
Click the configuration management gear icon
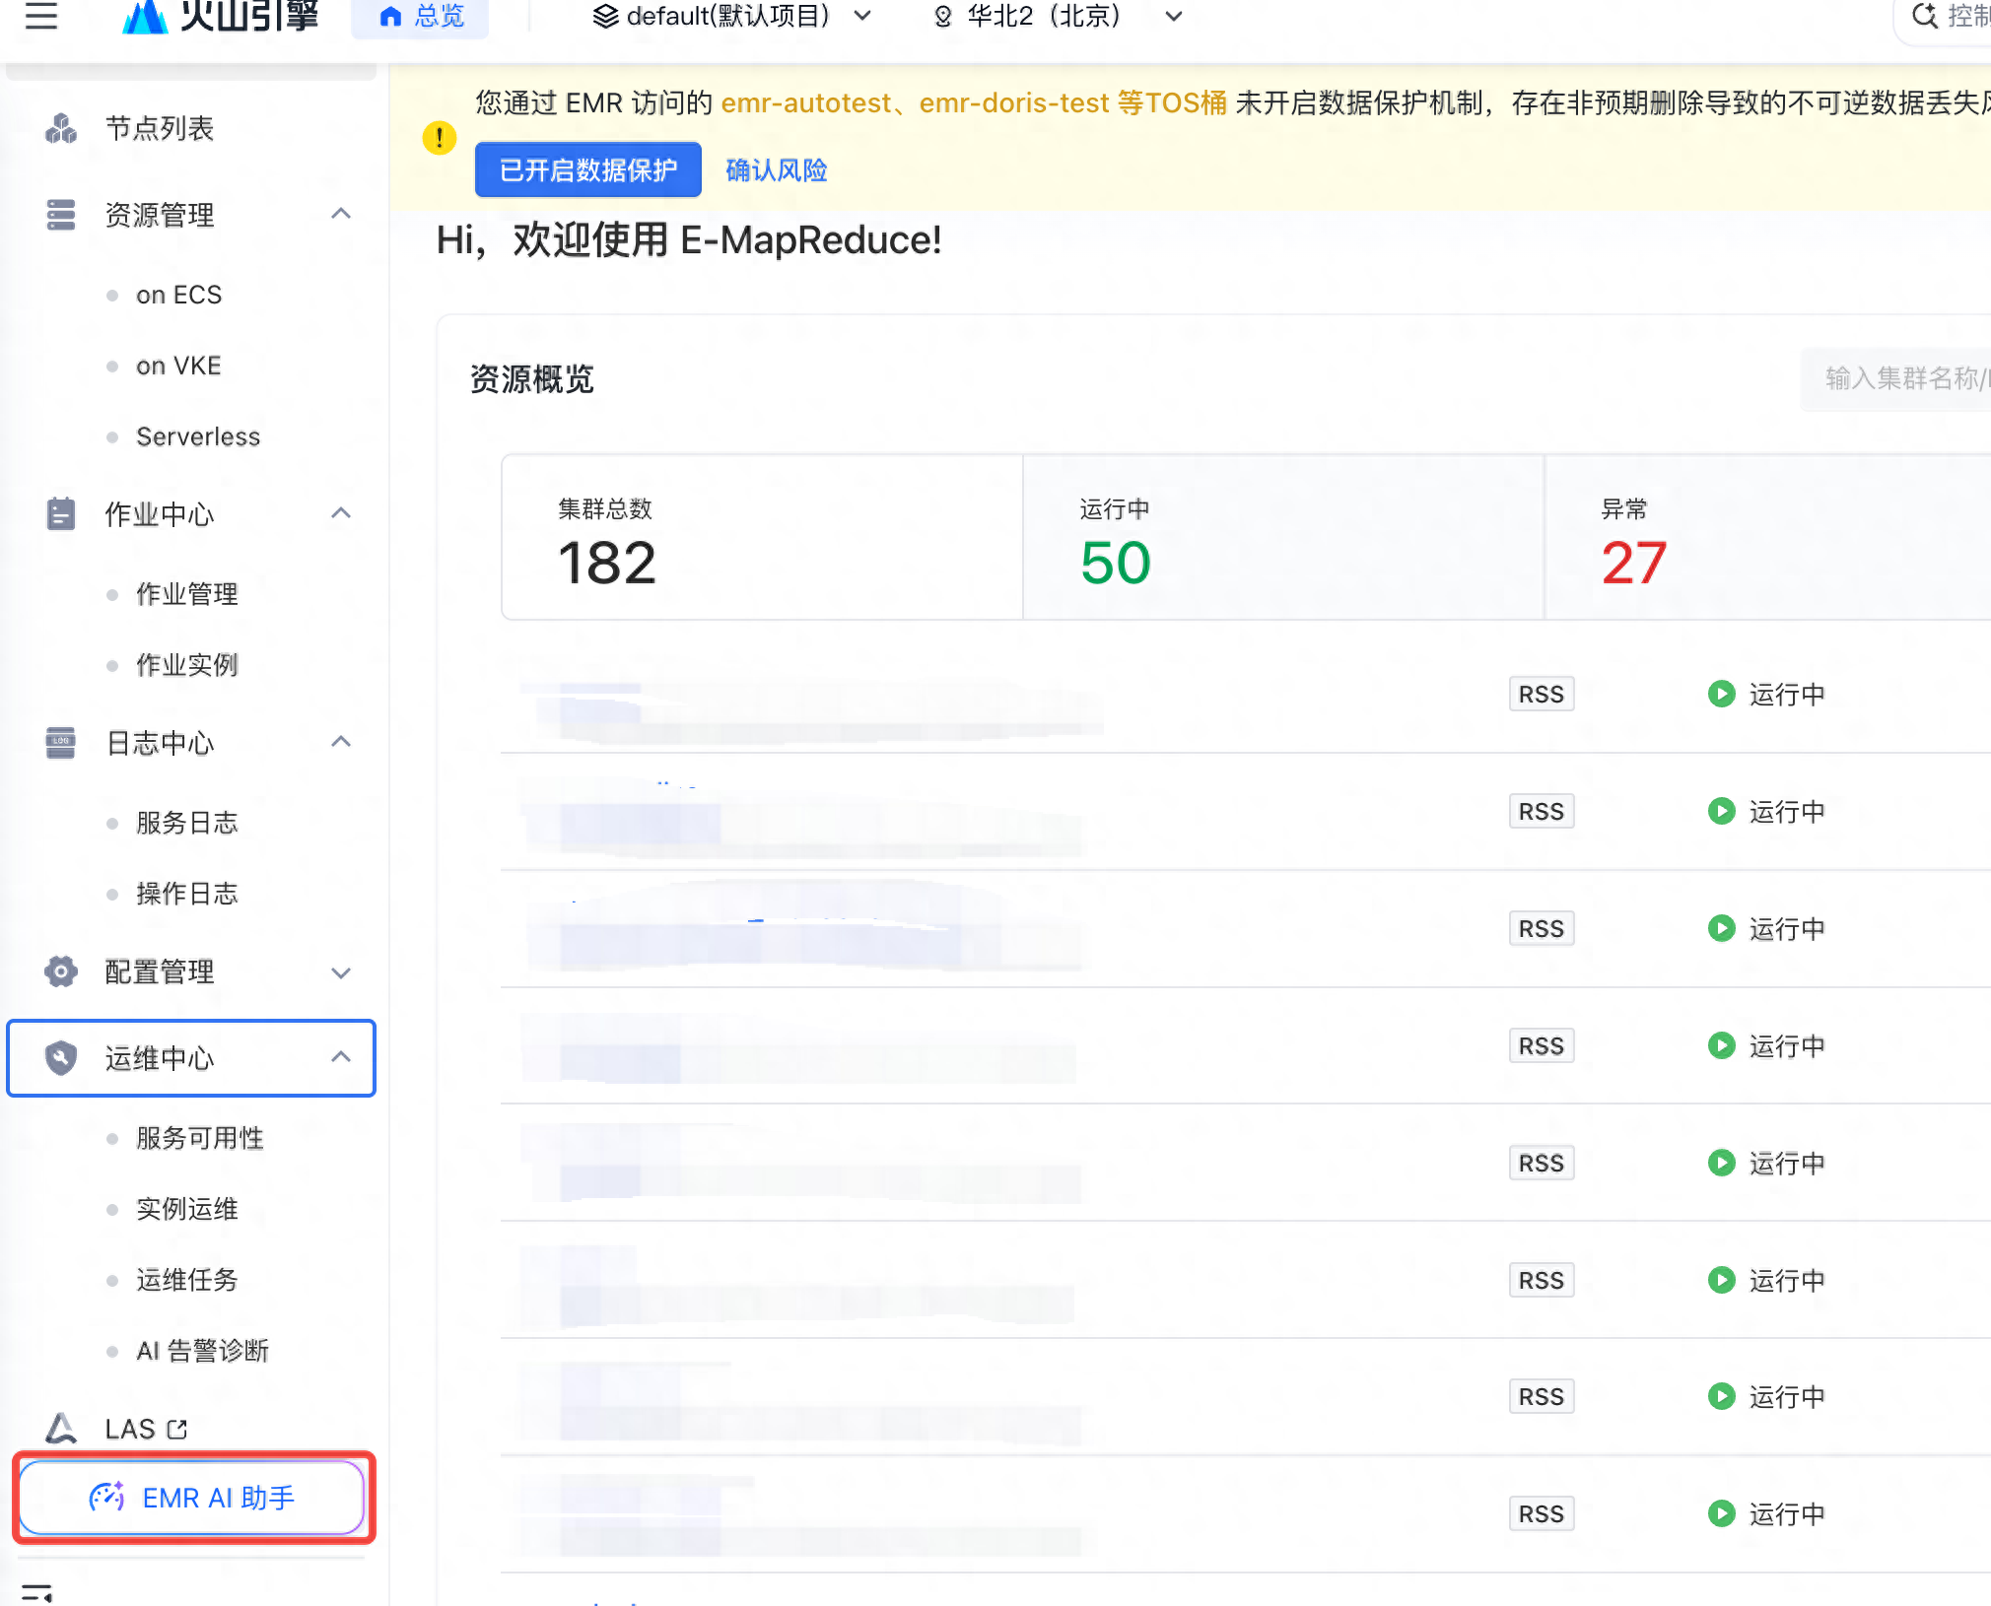[x=61, y=971]
